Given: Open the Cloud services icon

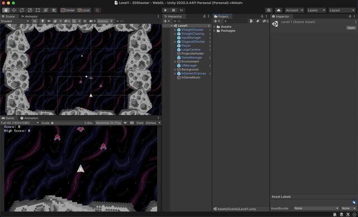Looking at the screenshot, I should click(279, 10).
